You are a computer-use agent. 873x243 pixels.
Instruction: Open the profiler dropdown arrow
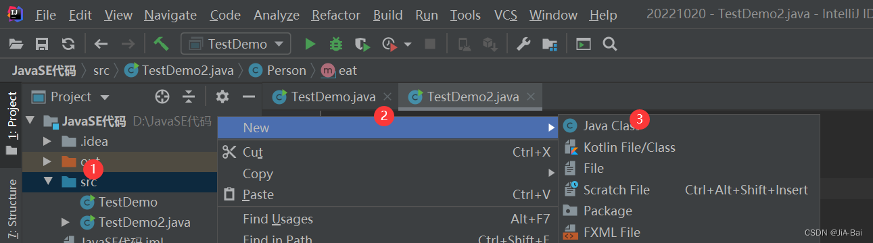[407, 45]
